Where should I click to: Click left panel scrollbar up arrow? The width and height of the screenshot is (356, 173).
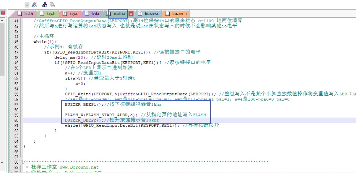pyautogui.click(x=2, y=20)
